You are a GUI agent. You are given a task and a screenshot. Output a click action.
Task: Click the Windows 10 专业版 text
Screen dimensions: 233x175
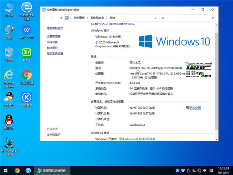(x=108, y=36)
